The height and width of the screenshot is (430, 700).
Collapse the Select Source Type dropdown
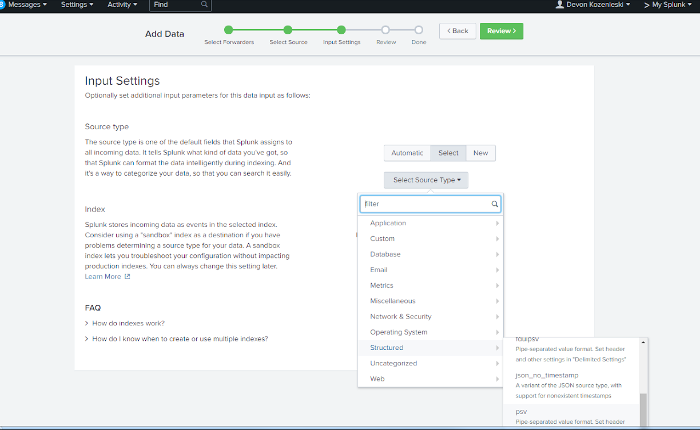(x=426, y=180)
